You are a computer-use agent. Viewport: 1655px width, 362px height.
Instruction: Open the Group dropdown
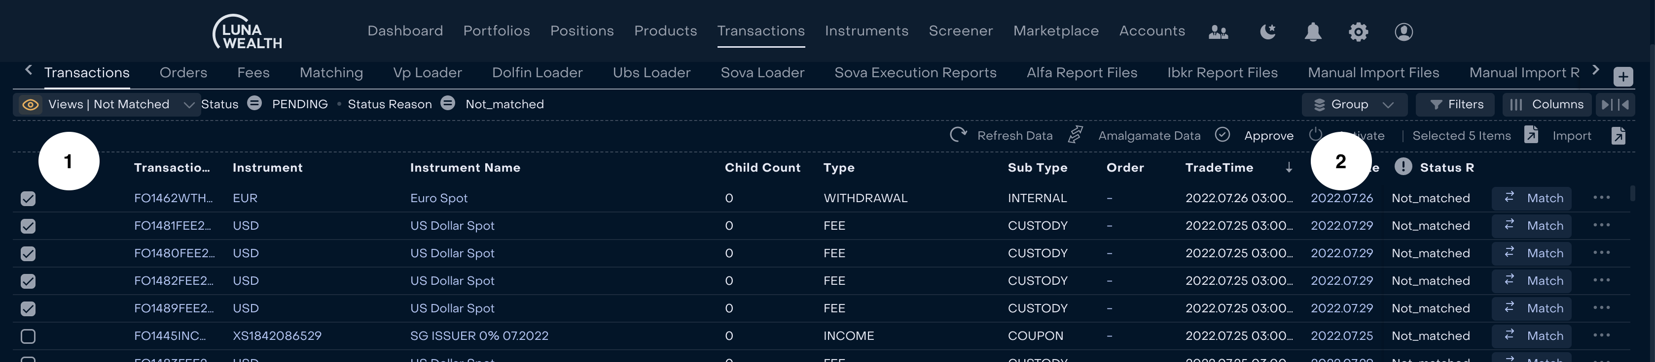tap(1354, 104)
